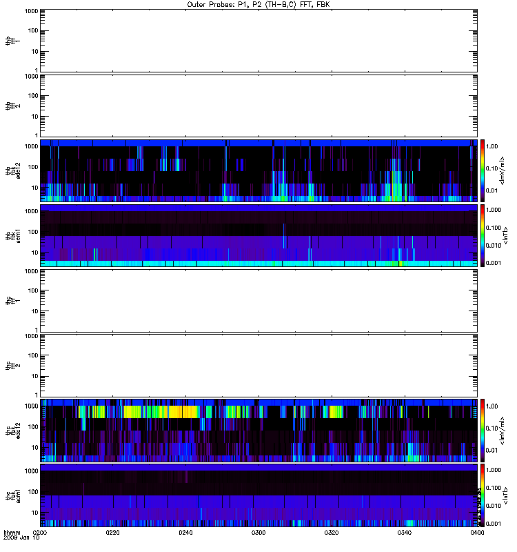Viewport: 517px width, 552px height.
Task: Click the thb fbk edc12 spectrogram panel
Action: pos(258,170)
